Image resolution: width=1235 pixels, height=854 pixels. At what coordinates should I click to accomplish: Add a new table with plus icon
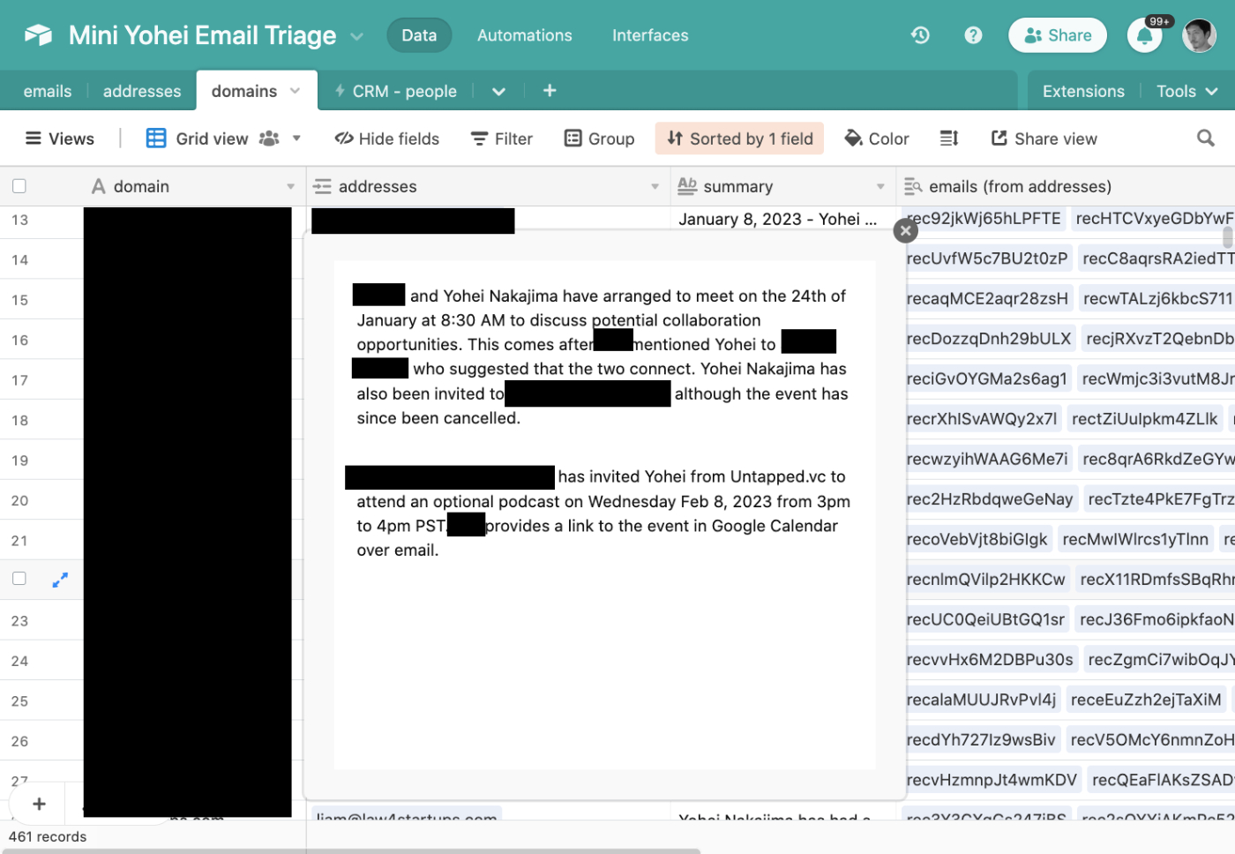[x=550, y=91]
